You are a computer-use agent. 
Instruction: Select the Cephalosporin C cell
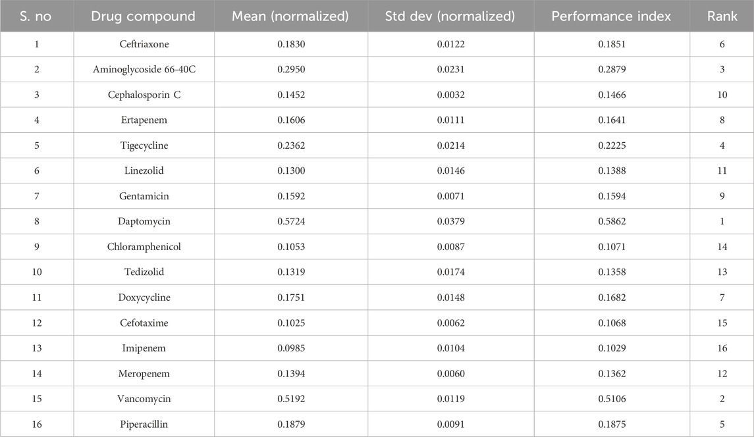pos(144,95)
